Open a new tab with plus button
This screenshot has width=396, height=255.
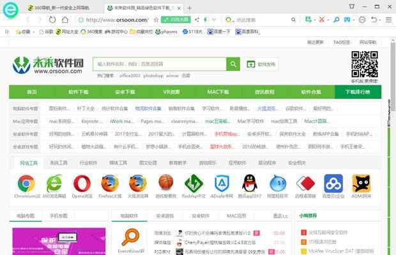coord(190,8)
